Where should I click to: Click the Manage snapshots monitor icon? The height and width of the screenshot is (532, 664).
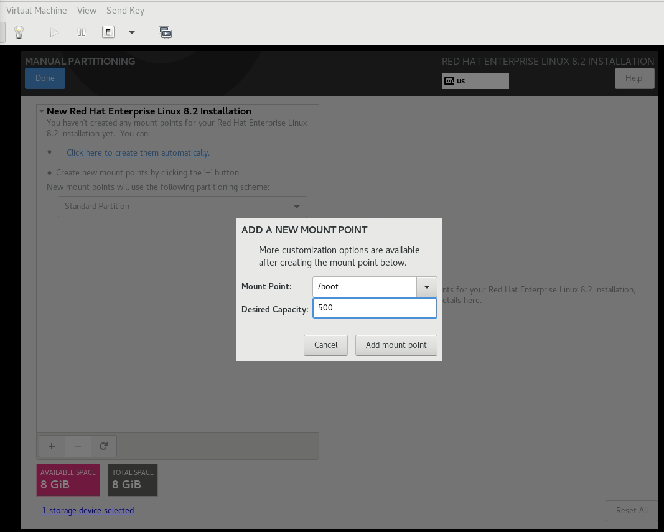coord(165,32)
